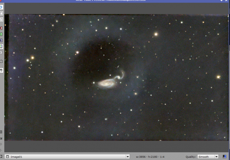230x160 pixels.
Task: Click the overlapping-squares icon above the R button
Action: (1, 19)
